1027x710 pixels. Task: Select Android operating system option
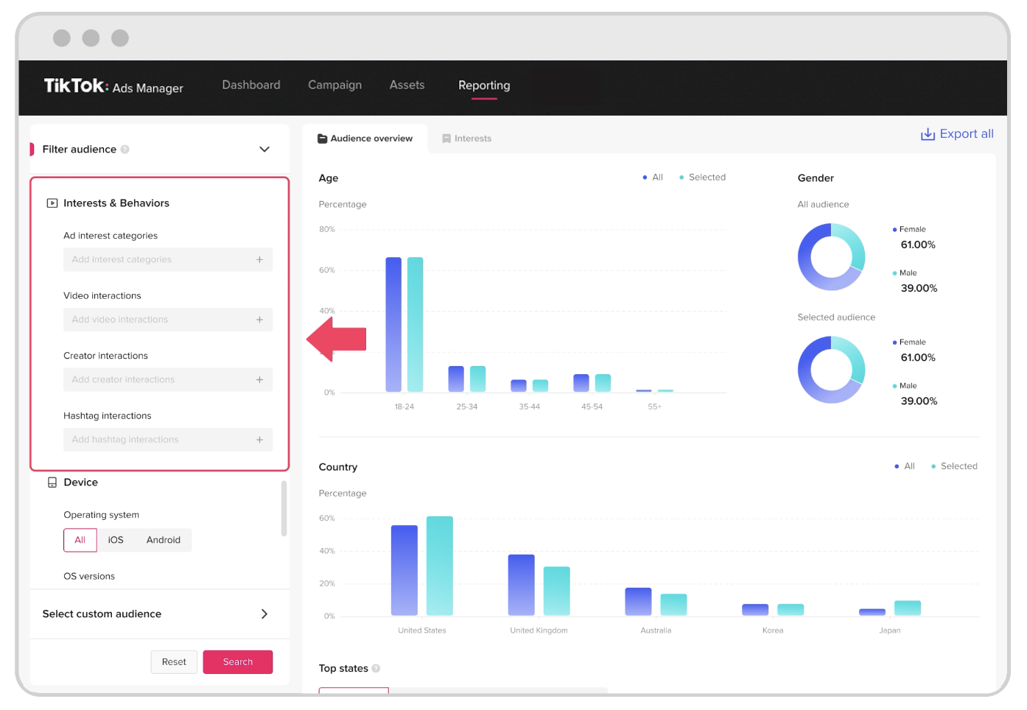tap(164, 540)
